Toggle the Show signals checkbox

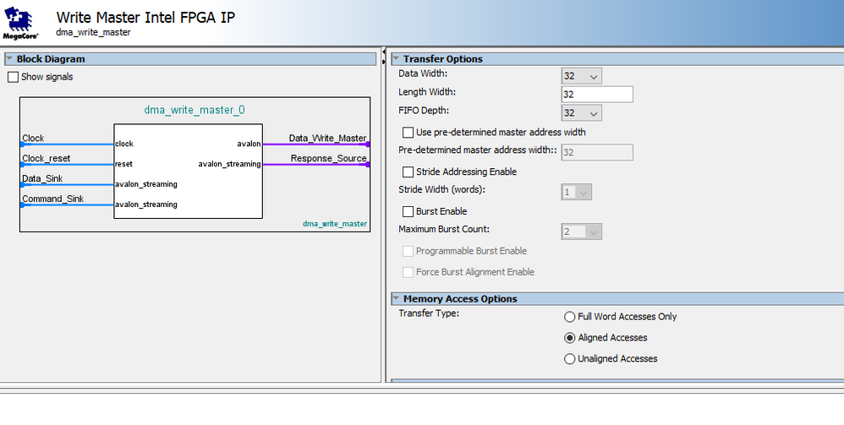coord(13,77)
